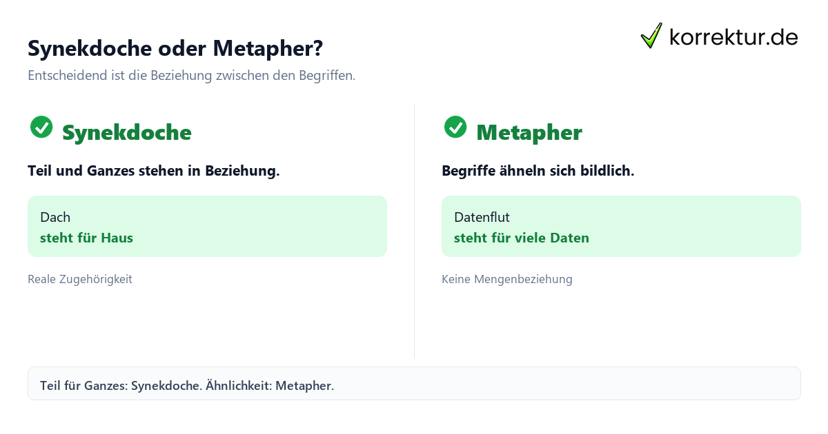Click the word Datenflut in green card
The width and height of the screenshot is (828, 434).
(x=482, y=217)
